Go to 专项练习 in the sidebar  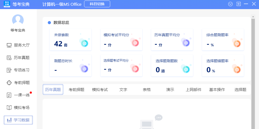point(18,70)
